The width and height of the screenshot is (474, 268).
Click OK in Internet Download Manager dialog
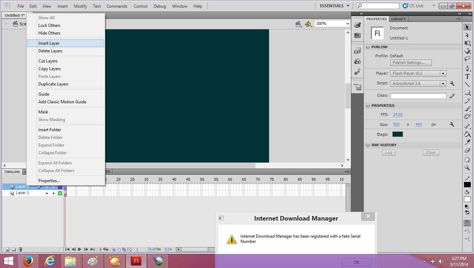coord(357,262)
